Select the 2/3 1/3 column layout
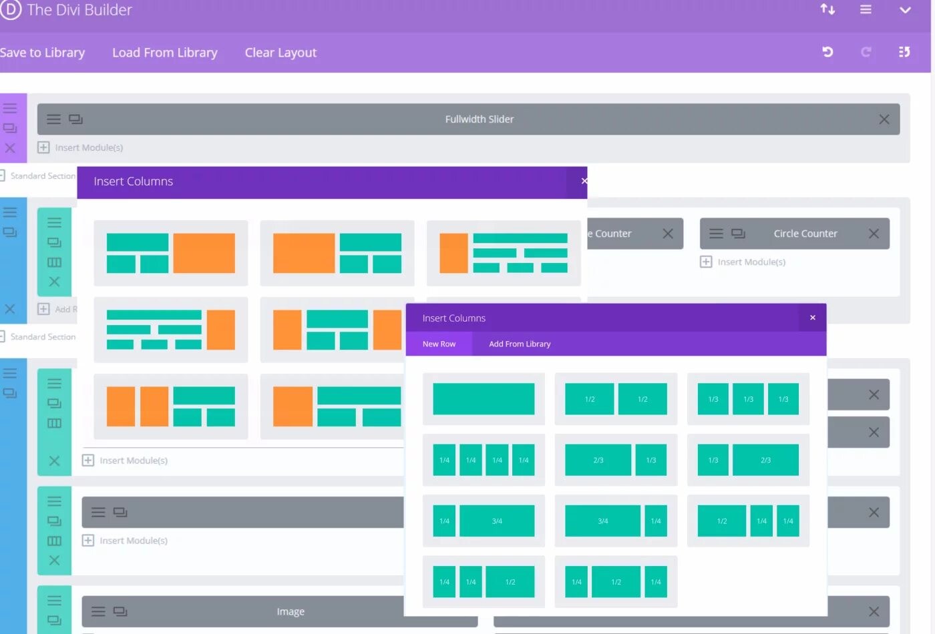 point(616,460)
